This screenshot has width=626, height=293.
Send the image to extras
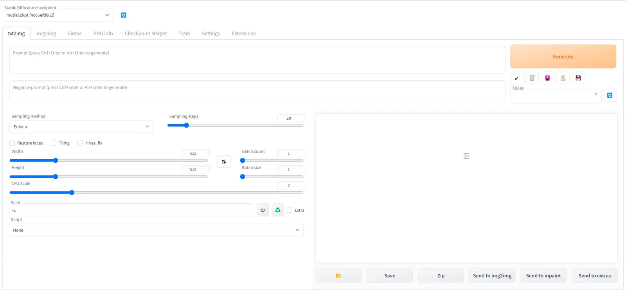(595, 275)
